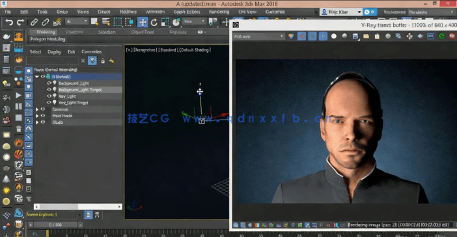Image resolution: width=457 pixels, height=237 pixels.
Task: Open Scene Explorer Customize menu
Action: coord(92,51)
